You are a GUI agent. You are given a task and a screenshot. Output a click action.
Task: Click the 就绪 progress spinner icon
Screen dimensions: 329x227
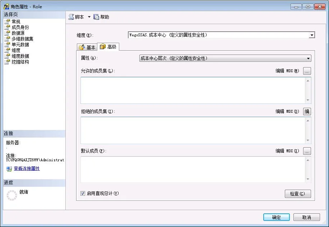coord(12,195)
